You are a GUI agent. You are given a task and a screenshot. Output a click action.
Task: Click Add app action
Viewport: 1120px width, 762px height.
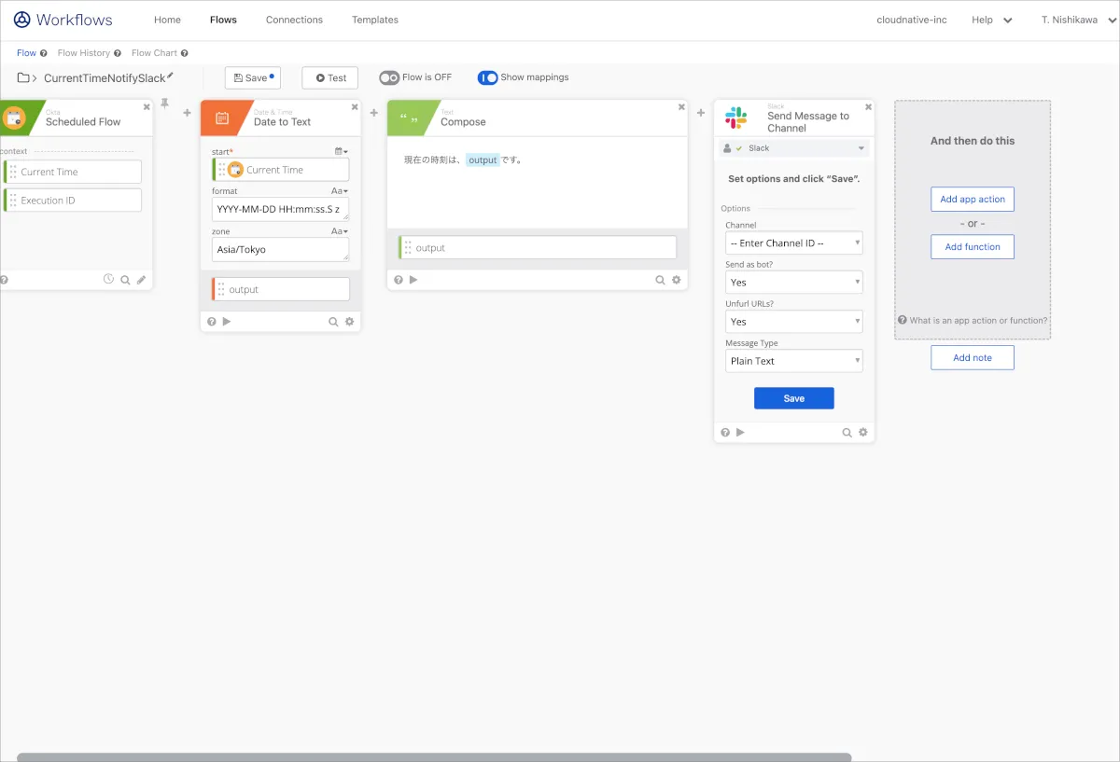click(973, 200)
